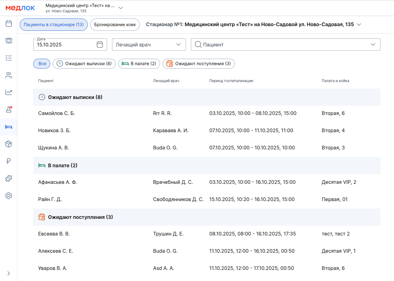Expand the clinic selector in header
394x281 pixels.
(121, 8)
